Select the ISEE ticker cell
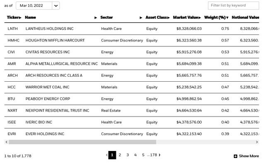 [x=12, y=122]
